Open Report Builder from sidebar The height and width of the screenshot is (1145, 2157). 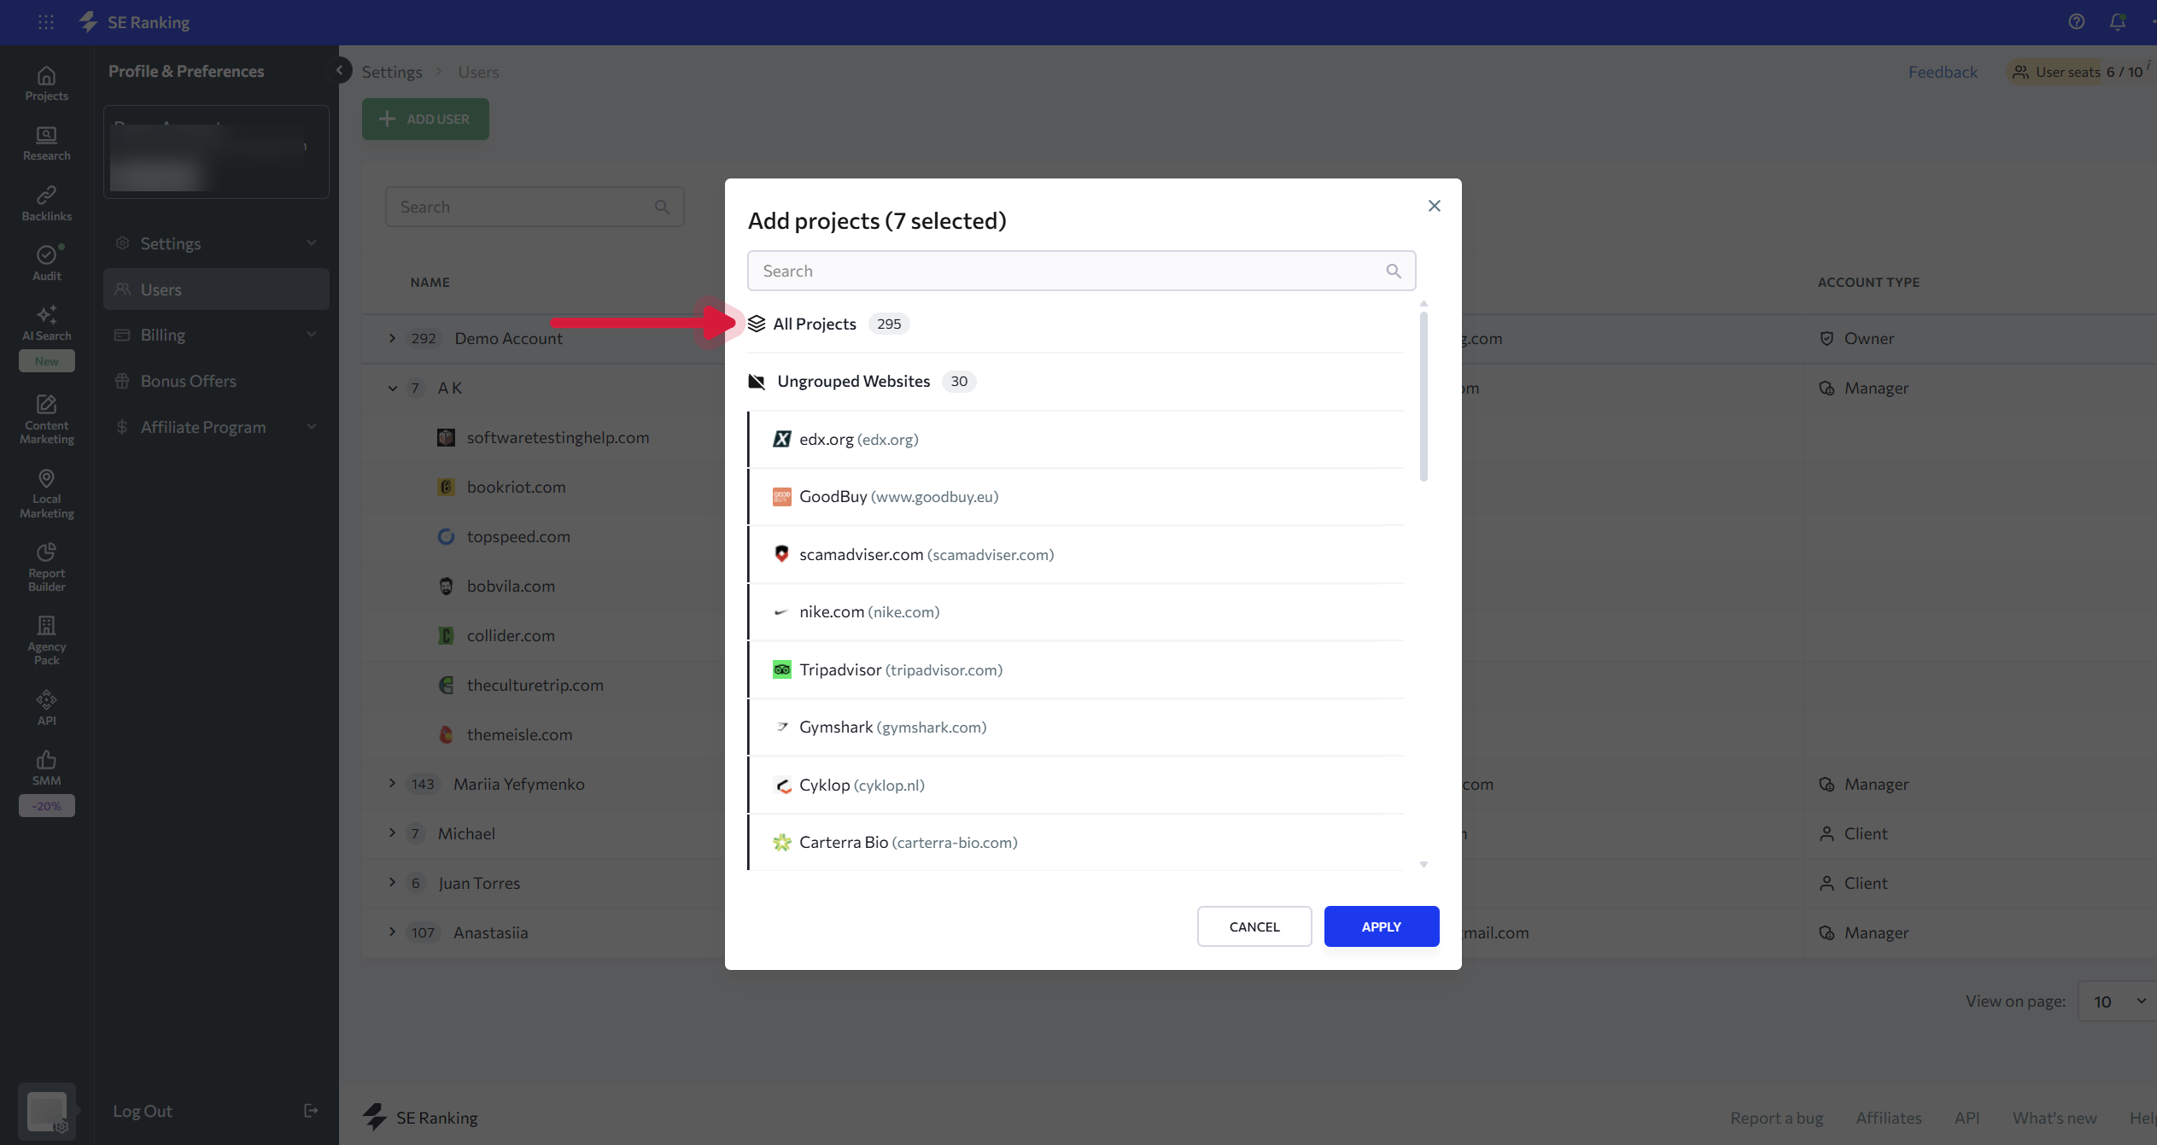click(x=46, y=567)
